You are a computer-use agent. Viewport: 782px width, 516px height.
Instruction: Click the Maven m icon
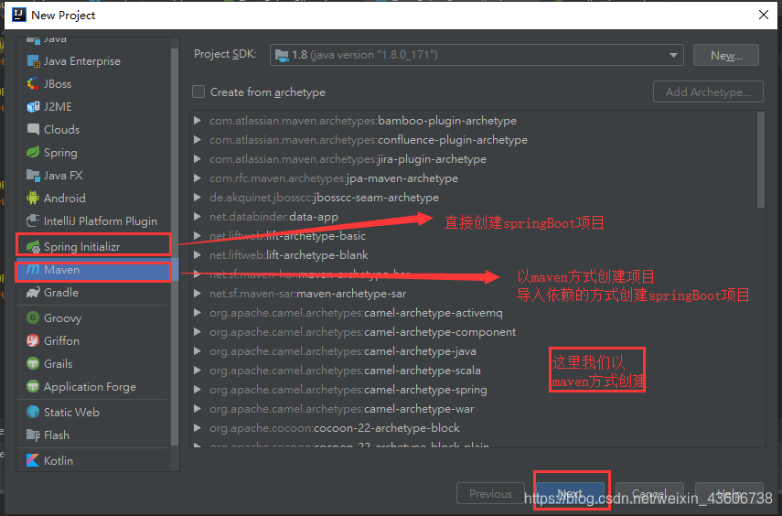(x=33, y=270)
